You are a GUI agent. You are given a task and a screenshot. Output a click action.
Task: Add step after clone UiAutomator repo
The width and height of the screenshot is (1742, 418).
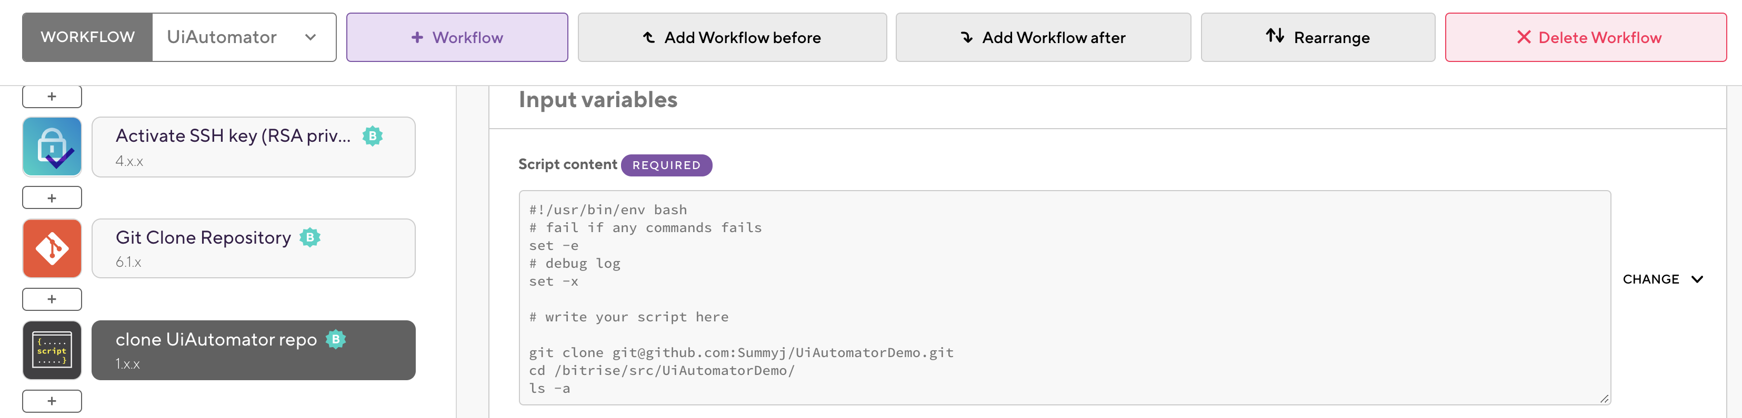tap(52, 401)
